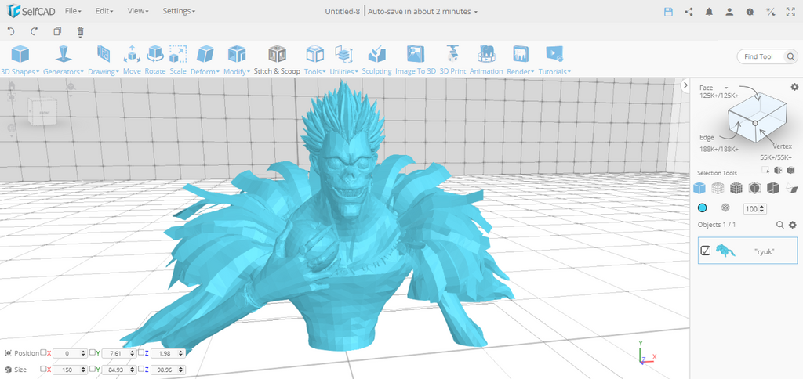
Task: Open the Auto-save dropdown arrow
Action: point(476,12)
